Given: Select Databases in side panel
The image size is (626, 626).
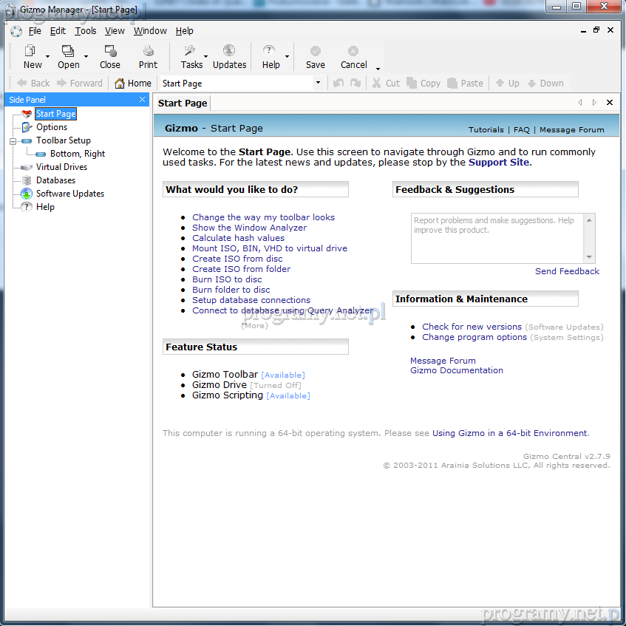Looking at the screenshot, I should point(55,180).
